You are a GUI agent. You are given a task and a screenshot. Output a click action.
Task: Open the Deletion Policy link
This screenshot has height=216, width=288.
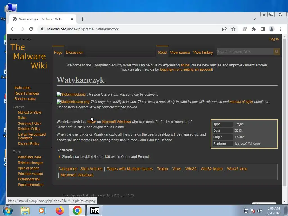29,129
